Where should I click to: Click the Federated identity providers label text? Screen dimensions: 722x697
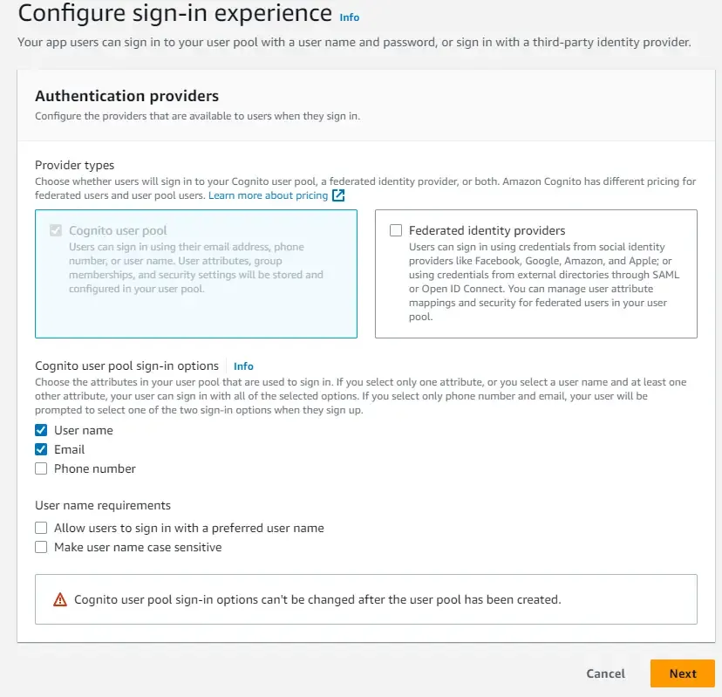(488, 230)
